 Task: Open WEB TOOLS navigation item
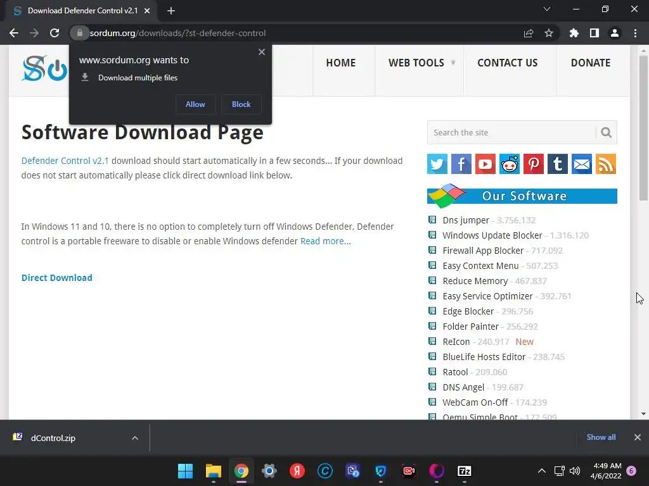[x=416, y=63]
